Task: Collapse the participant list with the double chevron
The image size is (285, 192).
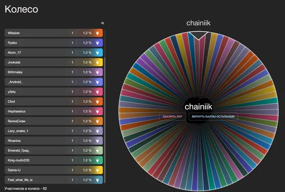Action: (102, 23)
